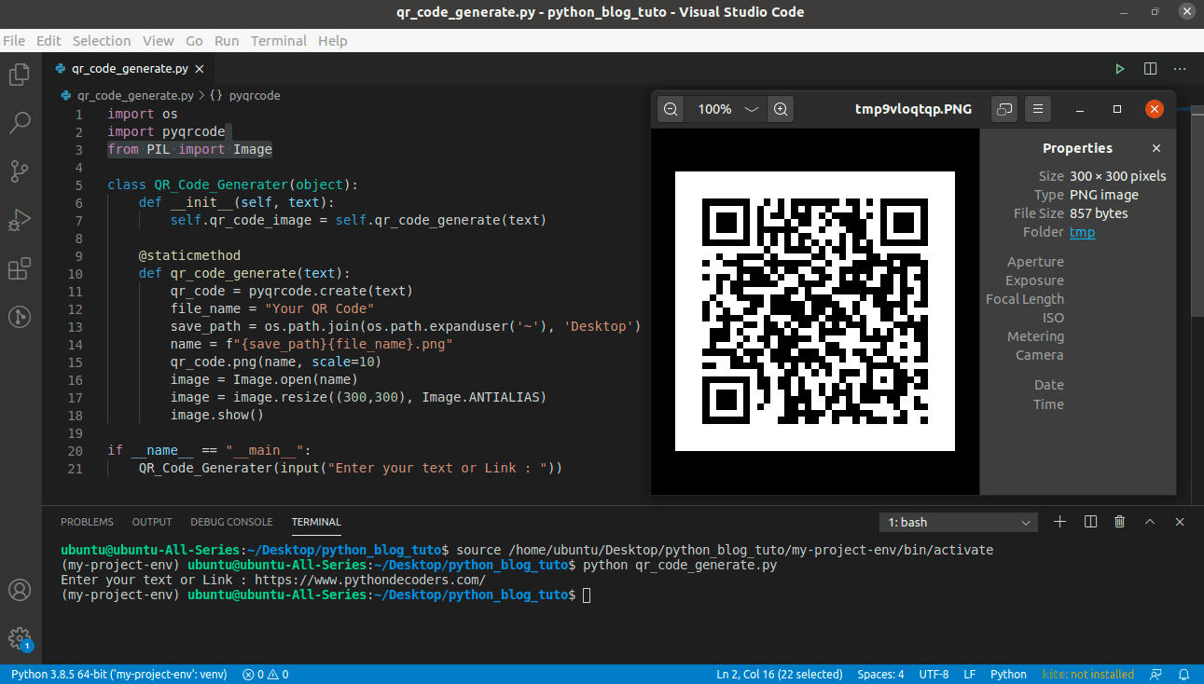Click the '@staticmethod' decorator line

tap(189, 255)
